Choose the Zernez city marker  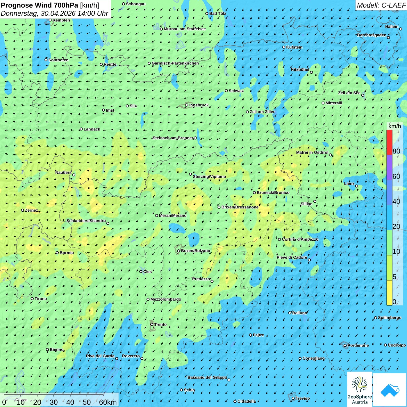click(22, 210)
